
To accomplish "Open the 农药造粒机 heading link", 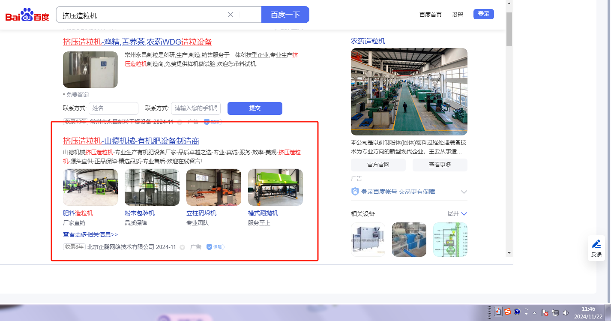I will pos(368,41).
